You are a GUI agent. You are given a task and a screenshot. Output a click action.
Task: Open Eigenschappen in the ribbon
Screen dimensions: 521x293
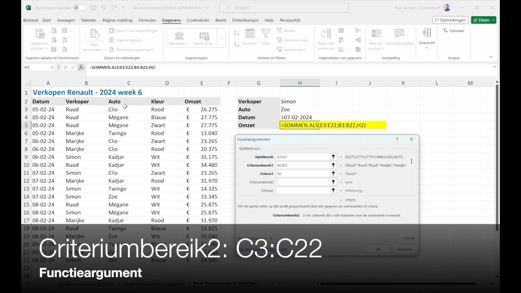pos(125,40)
